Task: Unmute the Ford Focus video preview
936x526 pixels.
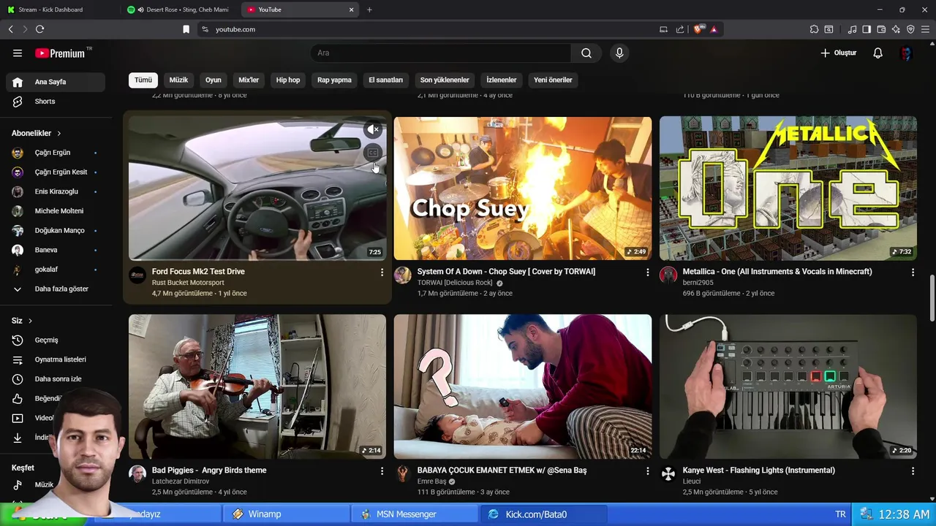Action: click(x=373, y=129)
